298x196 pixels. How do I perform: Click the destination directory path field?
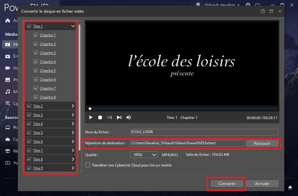click(187, 143)
